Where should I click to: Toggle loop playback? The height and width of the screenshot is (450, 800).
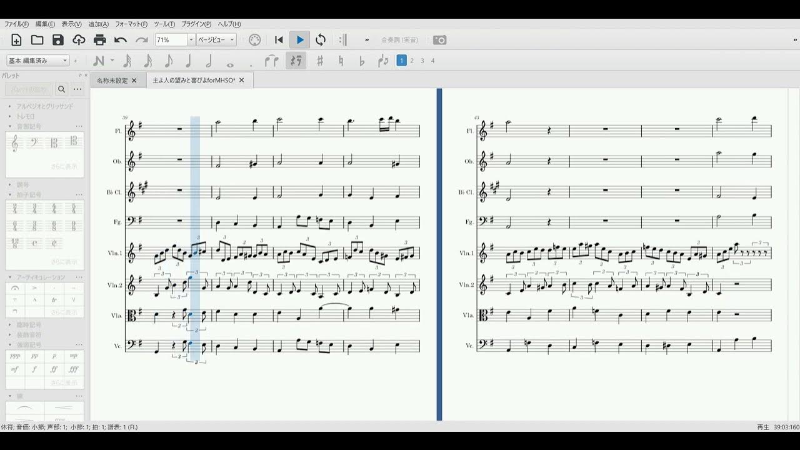coord(321,40)
